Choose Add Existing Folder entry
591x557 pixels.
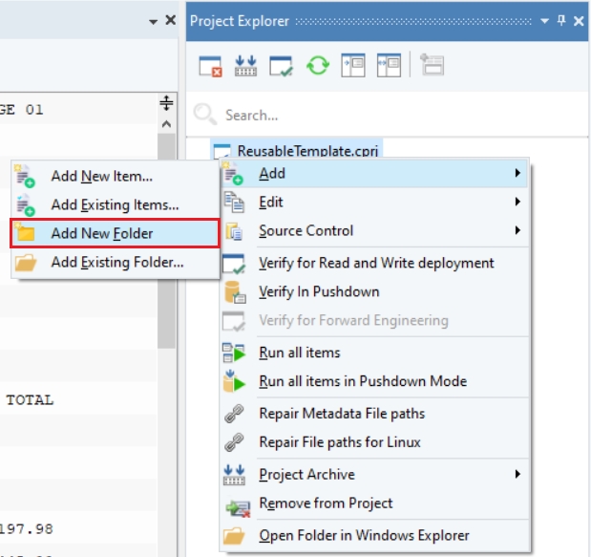click(x=116, y=262)
